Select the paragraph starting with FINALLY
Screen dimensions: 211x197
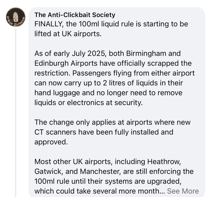(111, 29)
